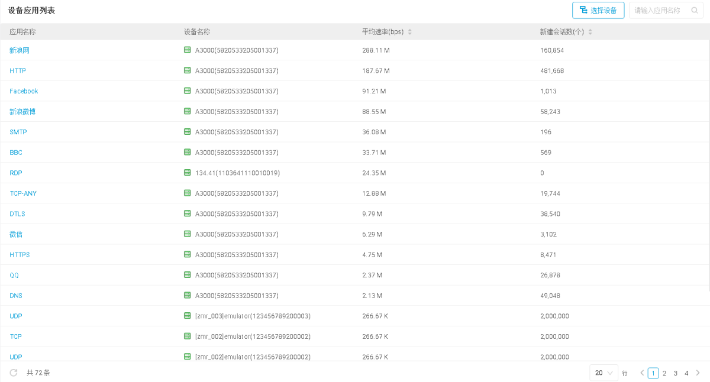Click the refresh icon beside 共72条
Image resolution: width=710 pixels, height=382 pixels.
point(14,373)
